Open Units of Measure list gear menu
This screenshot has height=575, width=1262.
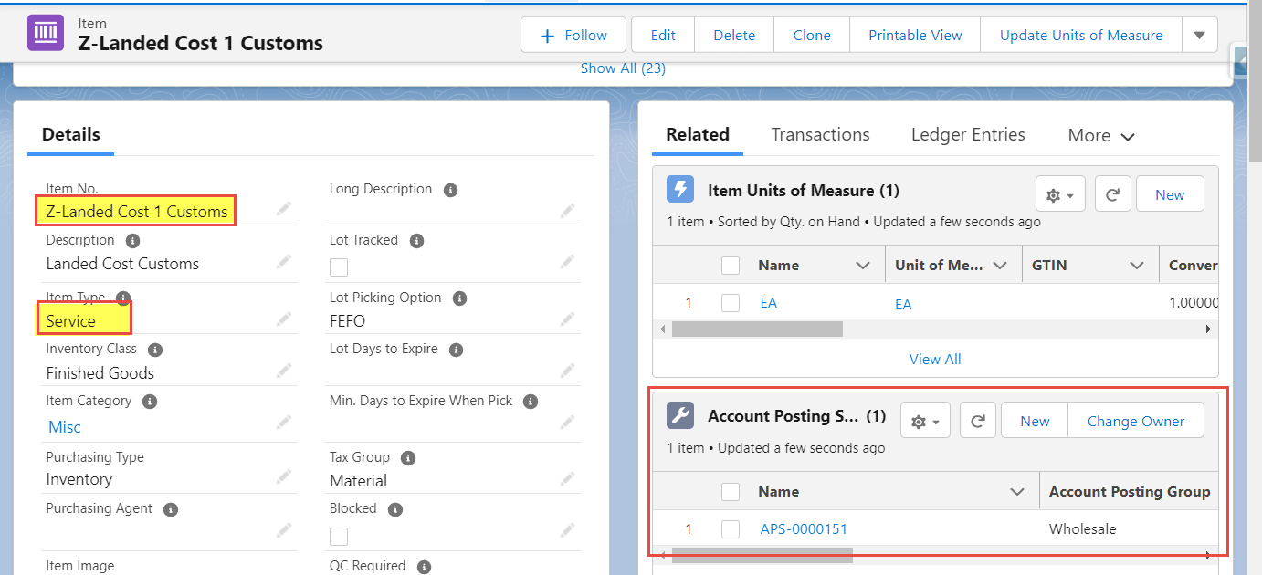coord(1060,194)
